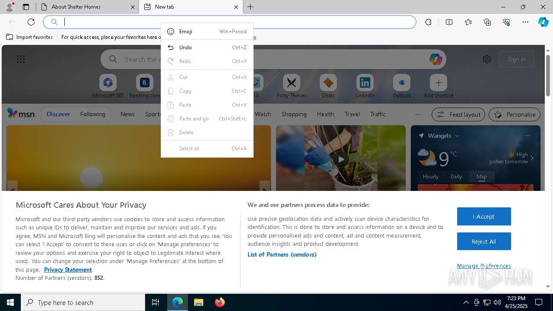The height and width of the screenshot is (311, 553).
Task: Add a new tab with plus icon
Action: tap(250, 7)
